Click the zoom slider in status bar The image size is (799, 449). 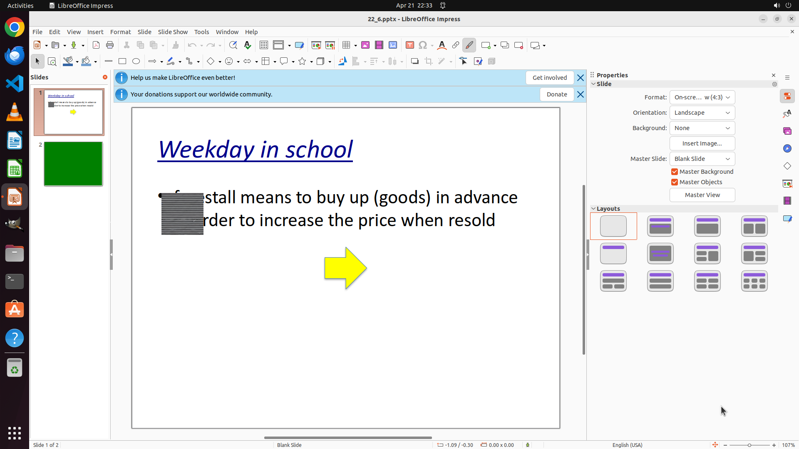pos(749,445)
